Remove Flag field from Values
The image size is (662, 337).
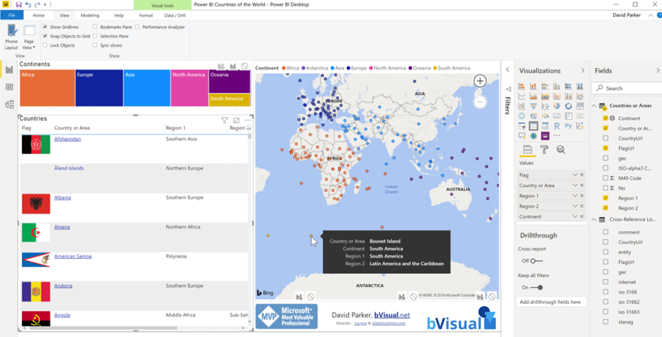(x=582, y=175)
